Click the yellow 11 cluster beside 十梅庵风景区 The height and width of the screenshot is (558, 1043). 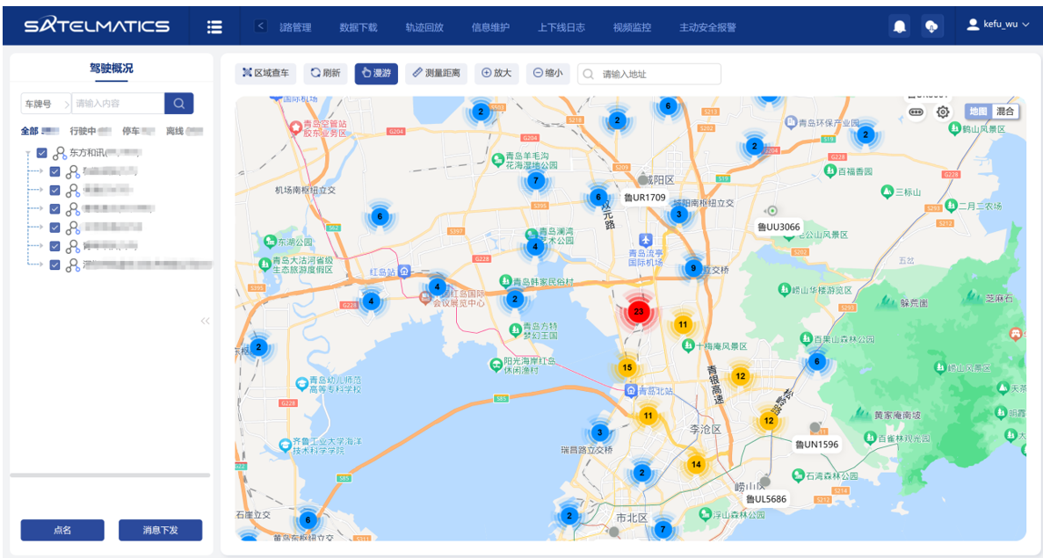coord(683,324)
